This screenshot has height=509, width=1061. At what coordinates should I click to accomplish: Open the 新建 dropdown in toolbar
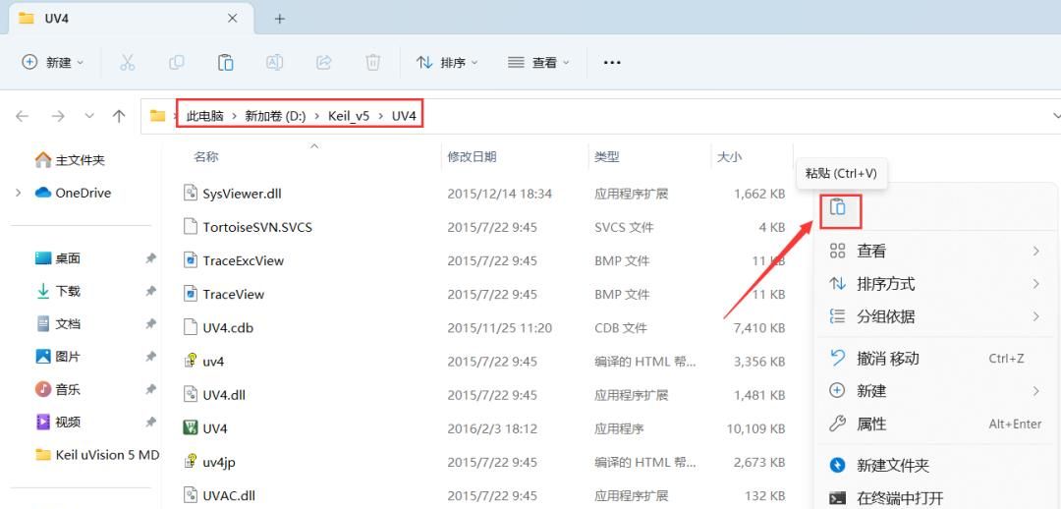pyautogui.click(x=53, y=62)
